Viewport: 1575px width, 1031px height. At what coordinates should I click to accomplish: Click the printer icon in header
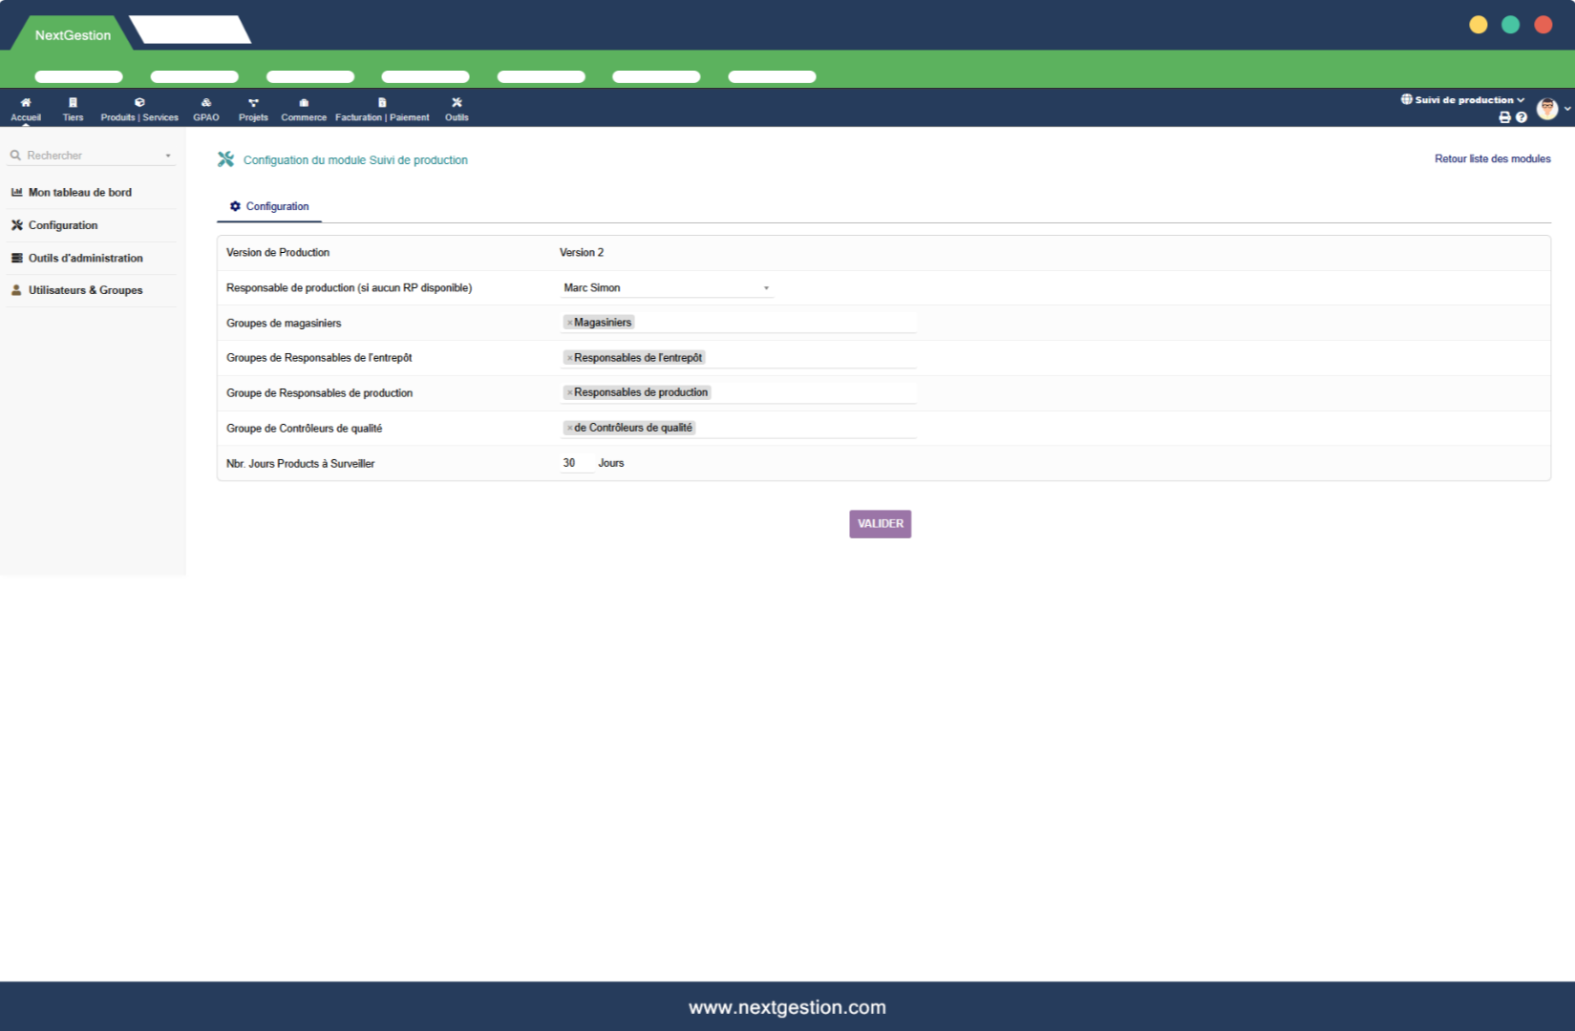tap(1504, 117)
